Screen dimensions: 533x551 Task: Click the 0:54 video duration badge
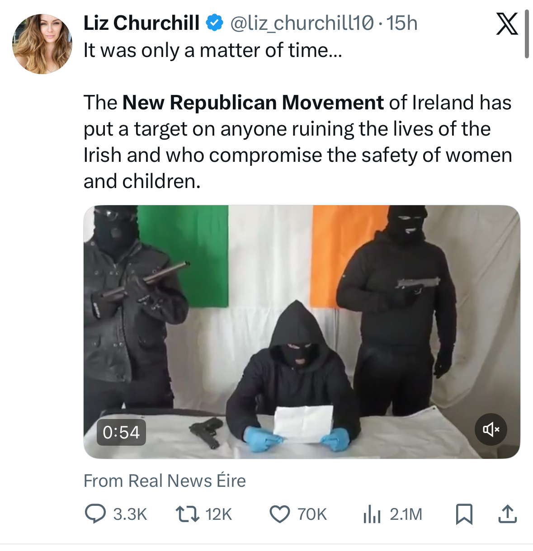click(x=121, y=433)
